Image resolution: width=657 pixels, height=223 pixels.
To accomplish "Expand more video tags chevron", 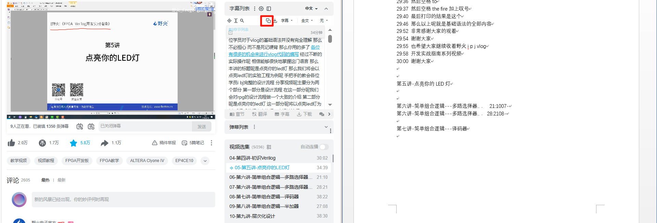I will [205, 161].
